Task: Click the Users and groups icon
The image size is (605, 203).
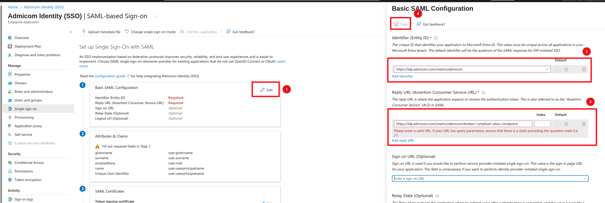Action: click(10, 100)
